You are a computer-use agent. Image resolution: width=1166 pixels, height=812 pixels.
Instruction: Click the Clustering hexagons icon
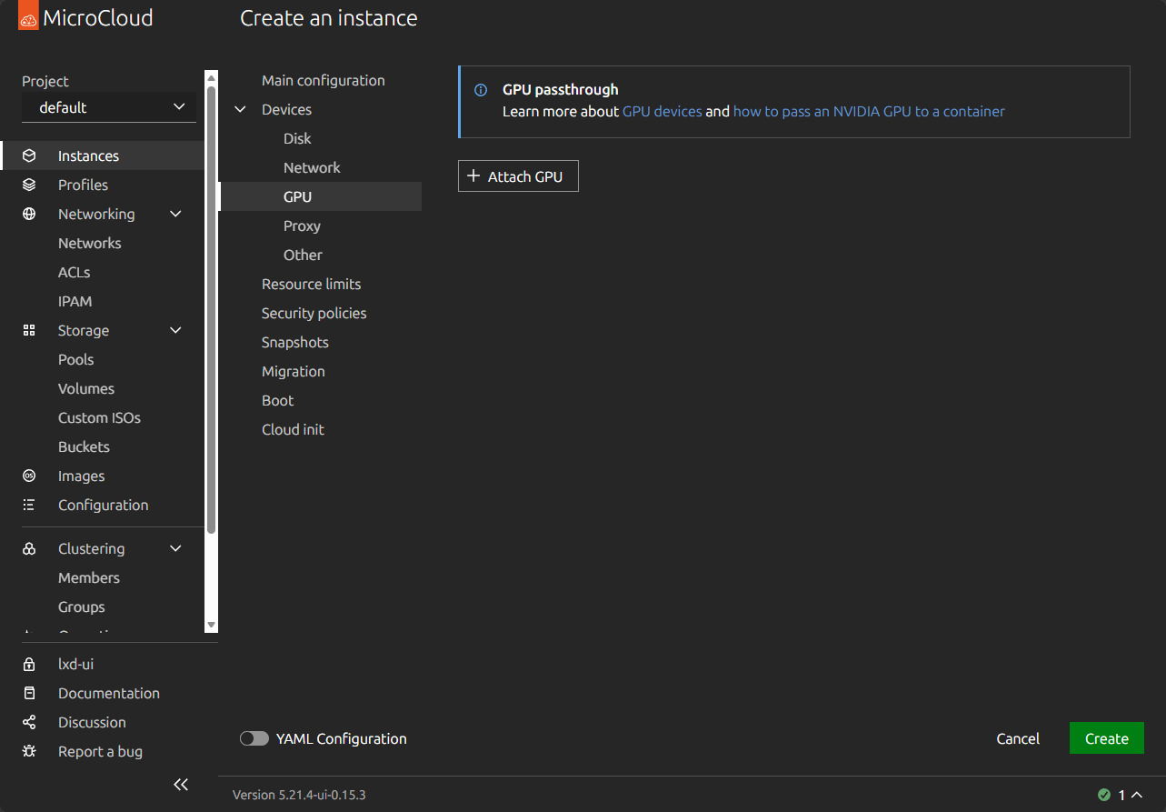(29, 548)
